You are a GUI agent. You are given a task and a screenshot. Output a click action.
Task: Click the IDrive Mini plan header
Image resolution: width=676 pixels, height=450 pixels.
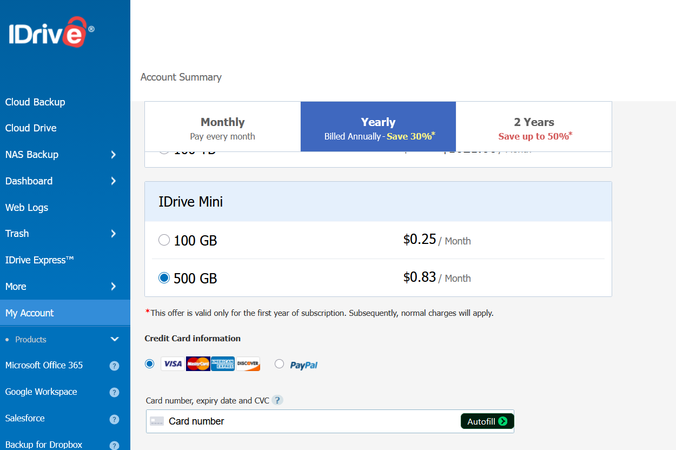pyautogui.click(x=378, y=202)
